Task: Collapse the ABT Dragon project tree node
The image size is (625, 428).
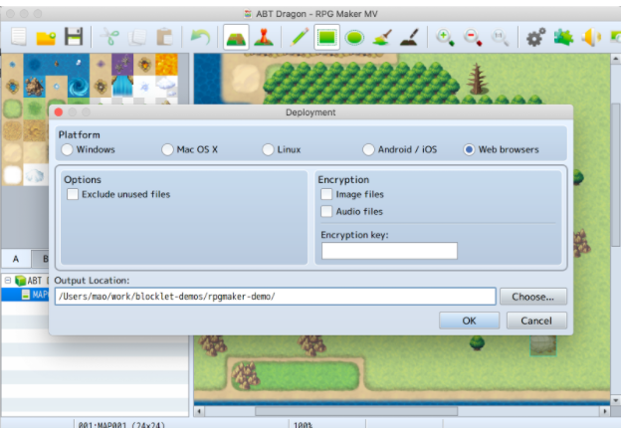Action: click(7, 281)
